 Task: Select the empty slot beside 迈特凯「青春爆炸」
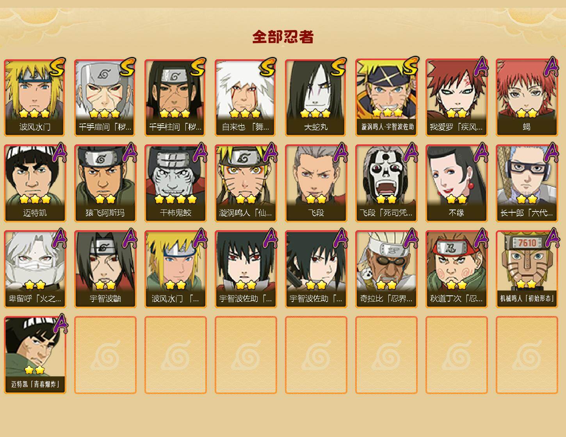pos(105,355)
